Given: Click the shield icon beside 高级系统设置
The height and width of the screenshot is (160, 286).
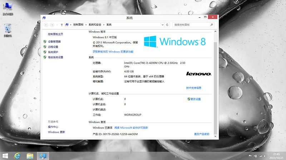Looking at the screenshot, I should [x=45, y=57].
